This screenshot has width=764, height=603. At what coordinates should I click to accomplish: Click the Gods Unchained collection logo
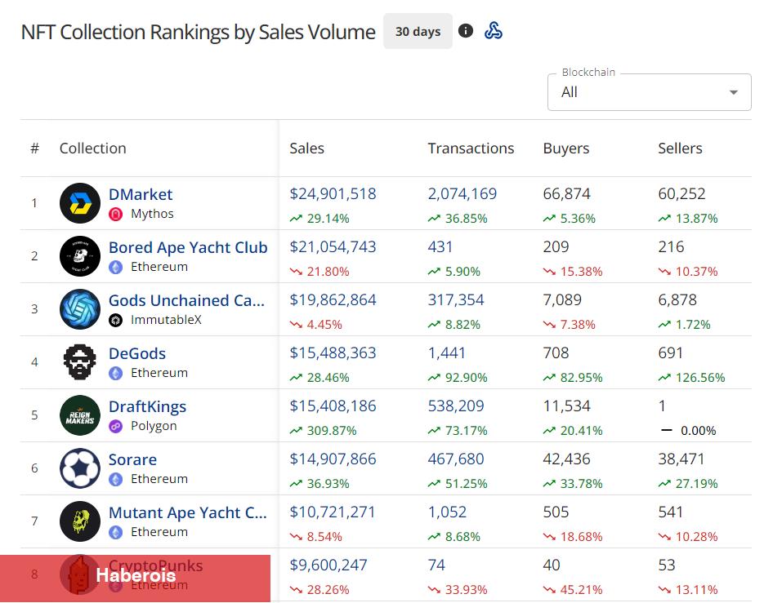[80, 309]
